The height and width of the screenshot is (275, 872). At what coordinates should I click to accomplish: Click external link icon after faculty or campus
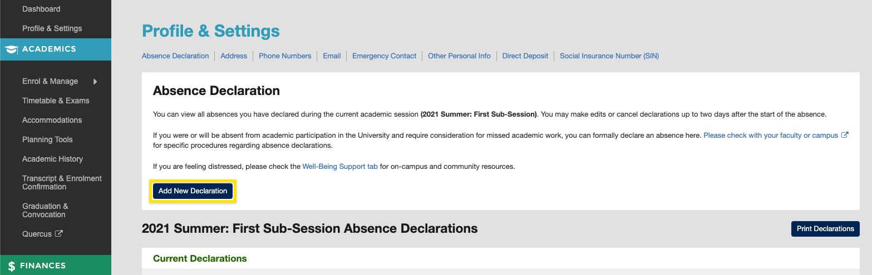pos(844,135)
